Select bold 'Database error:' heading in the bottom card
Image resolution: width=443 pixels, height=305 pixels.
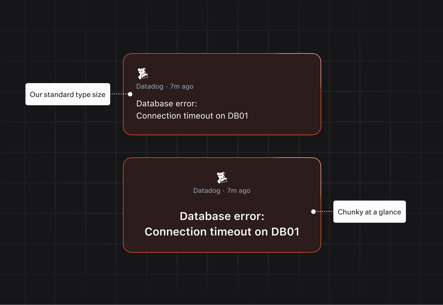[222, 216]
